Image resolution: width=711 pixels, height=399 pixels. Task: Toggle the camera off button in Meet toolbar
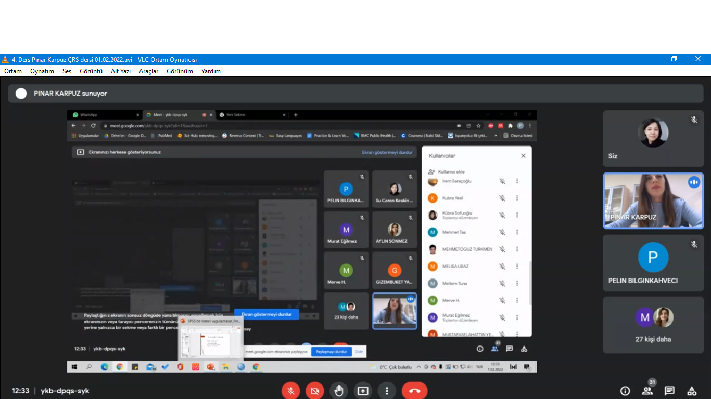click(x=315, y=391)
